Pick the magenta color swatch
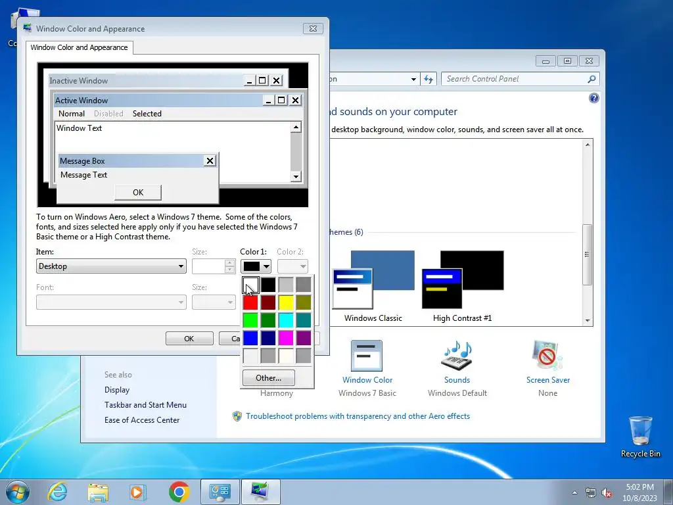 [286, 338]
